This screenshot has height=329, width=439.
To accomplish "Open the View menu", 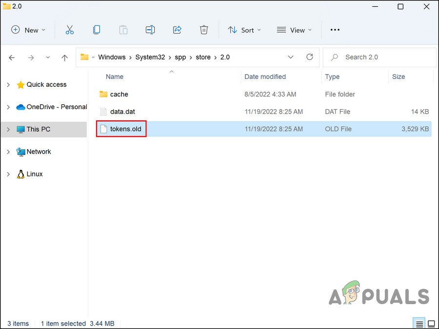I will pyautogui.click(x=294, y=30).
